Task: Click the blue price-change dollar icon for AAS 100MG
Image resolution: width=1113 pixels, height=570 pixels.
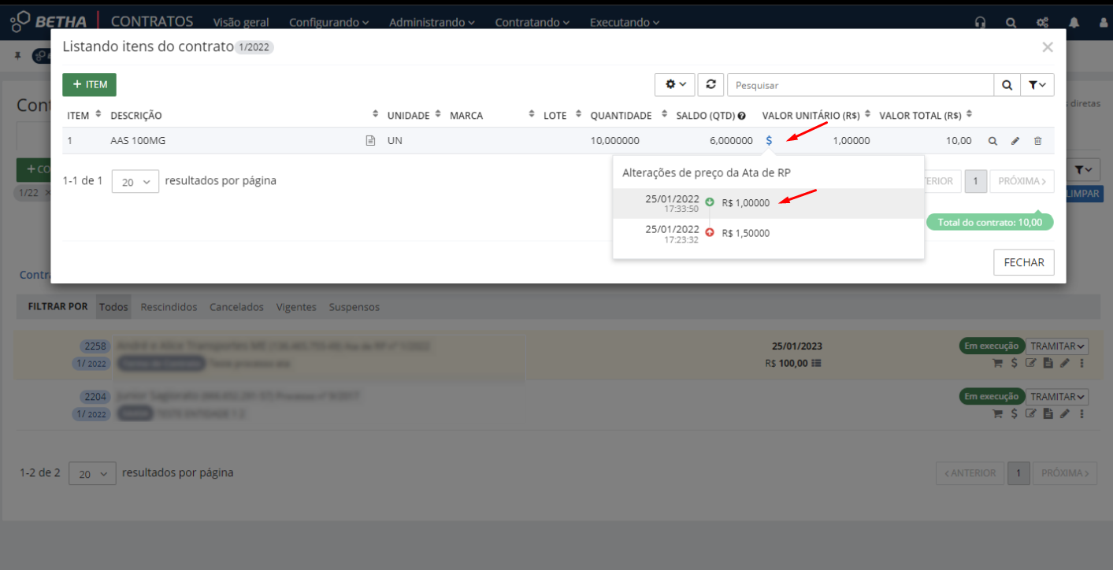Action: 769,141
